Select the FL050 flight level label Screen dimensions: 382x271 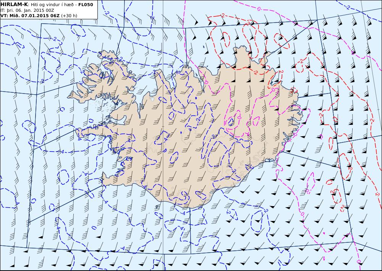(x=86, y=5)
